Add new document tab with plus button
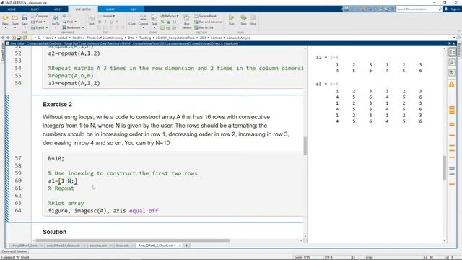This screenshot has height=260, width=462. (186, 246)
